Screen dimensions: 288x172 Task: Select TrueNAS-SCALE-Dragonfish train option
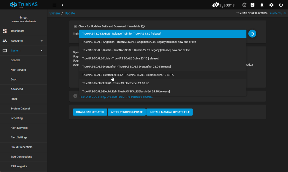point(126,67)
